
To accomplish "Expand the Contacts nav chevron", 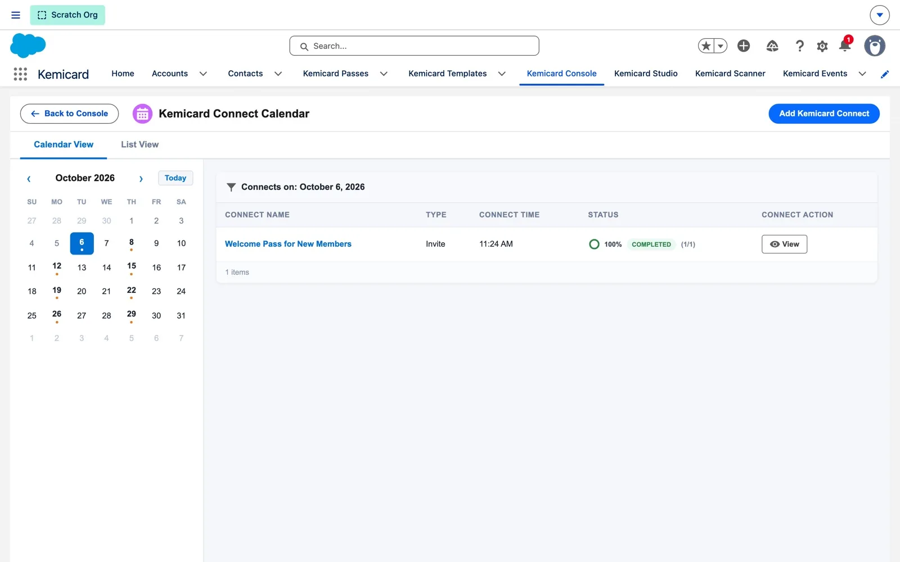I will [278, 74].
